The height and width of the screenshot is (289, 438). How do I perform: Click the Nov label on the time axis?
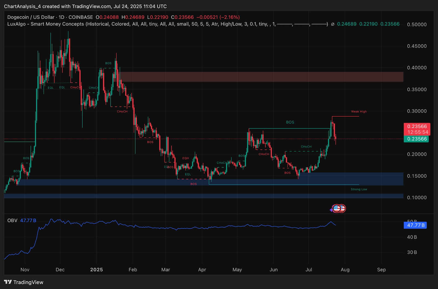[25, 270]
